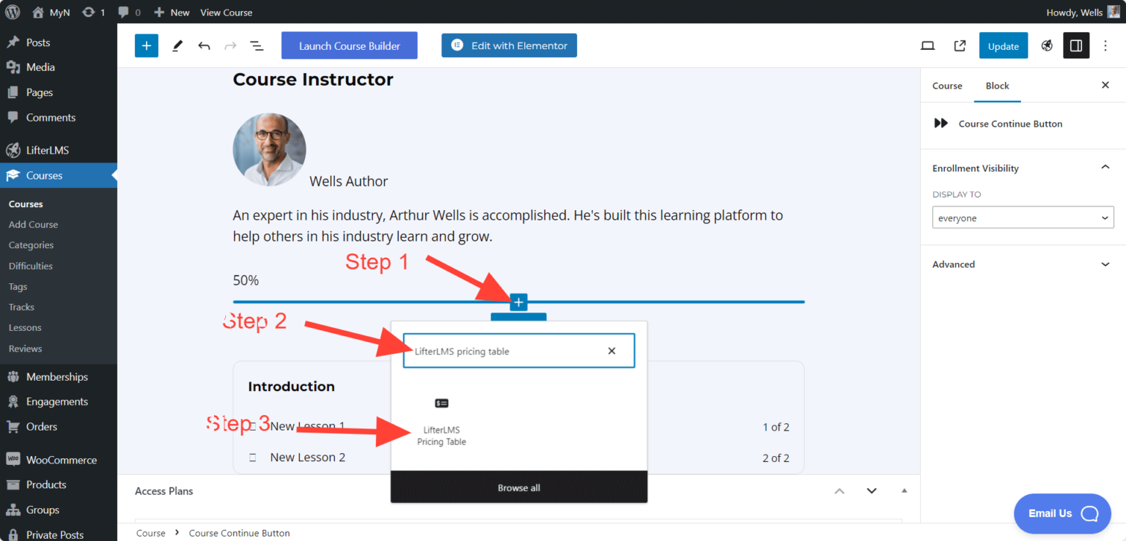Click the Launch Course Builder button
This screenshot has height=541, width=1126.
pyautogui.click(x=349, y=45)
